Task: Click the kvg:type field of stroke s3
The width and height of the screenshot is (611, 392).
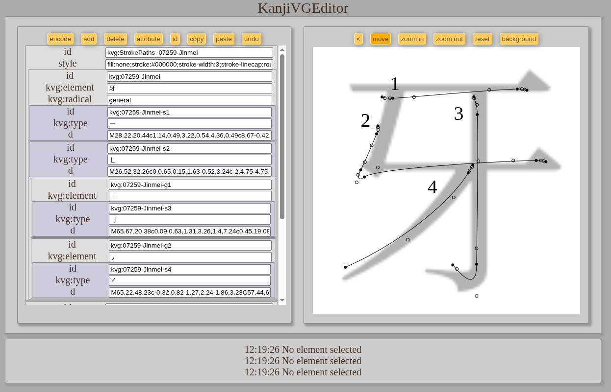Action: tap(190, 220)
